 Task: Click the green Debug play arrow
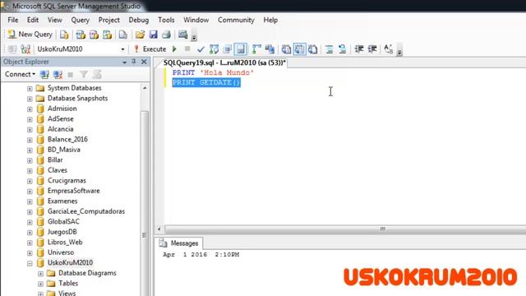[x=174, y=49]
